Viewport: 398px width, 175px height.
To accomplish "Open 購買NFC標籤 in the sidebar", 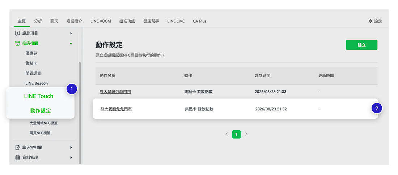I will tap(40, 133).
